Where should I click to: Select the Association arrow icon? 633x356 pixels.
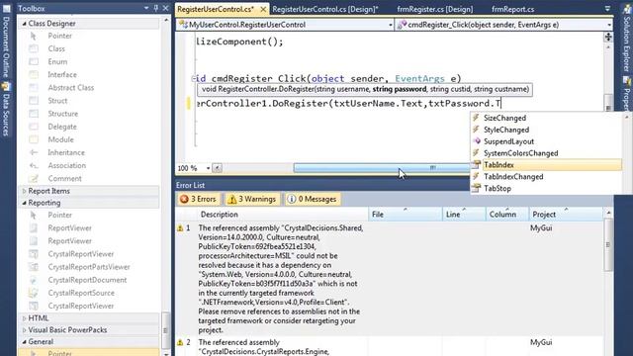(x=34, y=165)
